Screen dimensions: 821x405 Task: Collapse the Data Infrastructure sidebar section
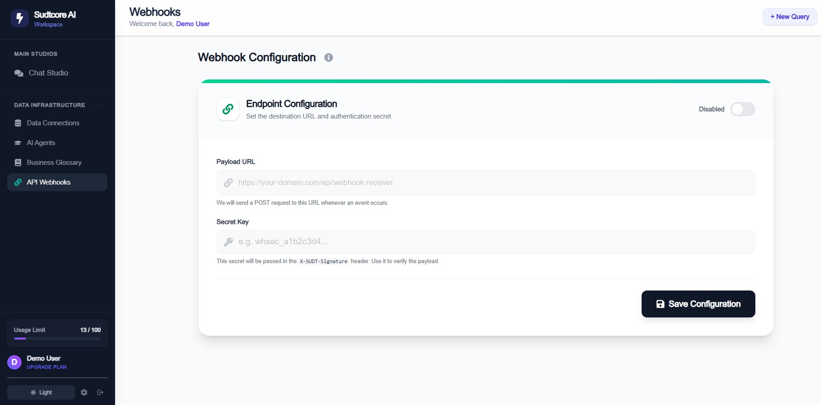pos(97,105)
